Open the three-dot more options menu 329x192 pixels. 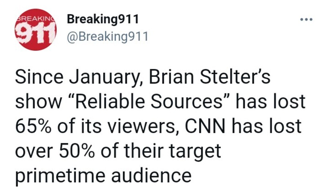pyautogui.click(x=306, y=20)
